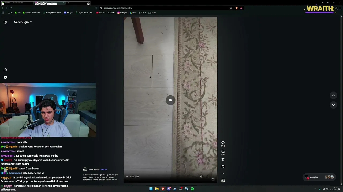Open the taskbar clock showing 23:21
Viewport: 343px width, 192px height.
click(x=334, y=189)
